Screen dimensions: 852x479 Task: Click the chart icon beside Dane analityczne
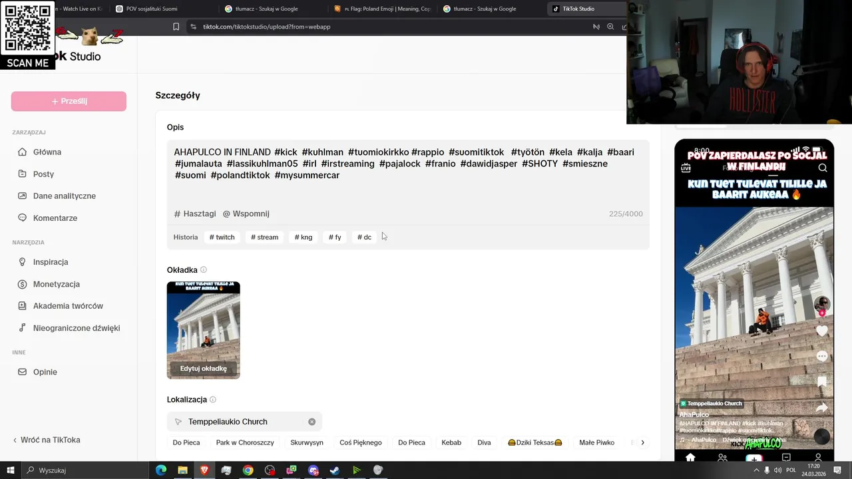point(23,196)
